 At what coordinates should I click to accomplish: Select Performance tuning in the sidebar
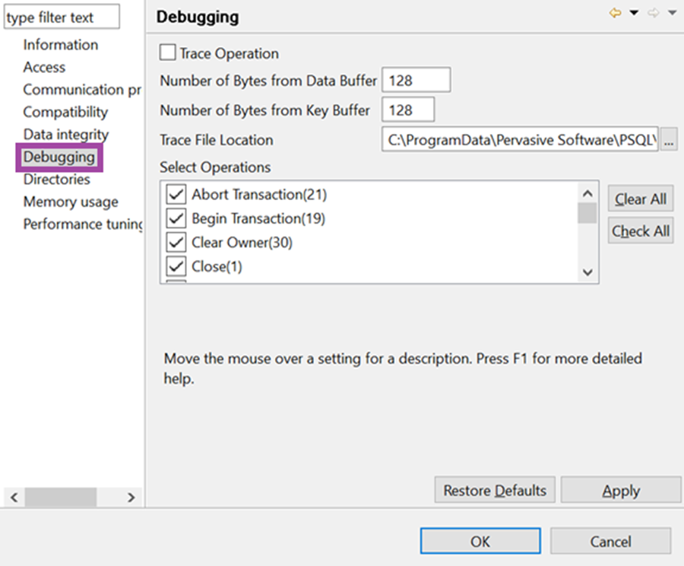(83, 224)
